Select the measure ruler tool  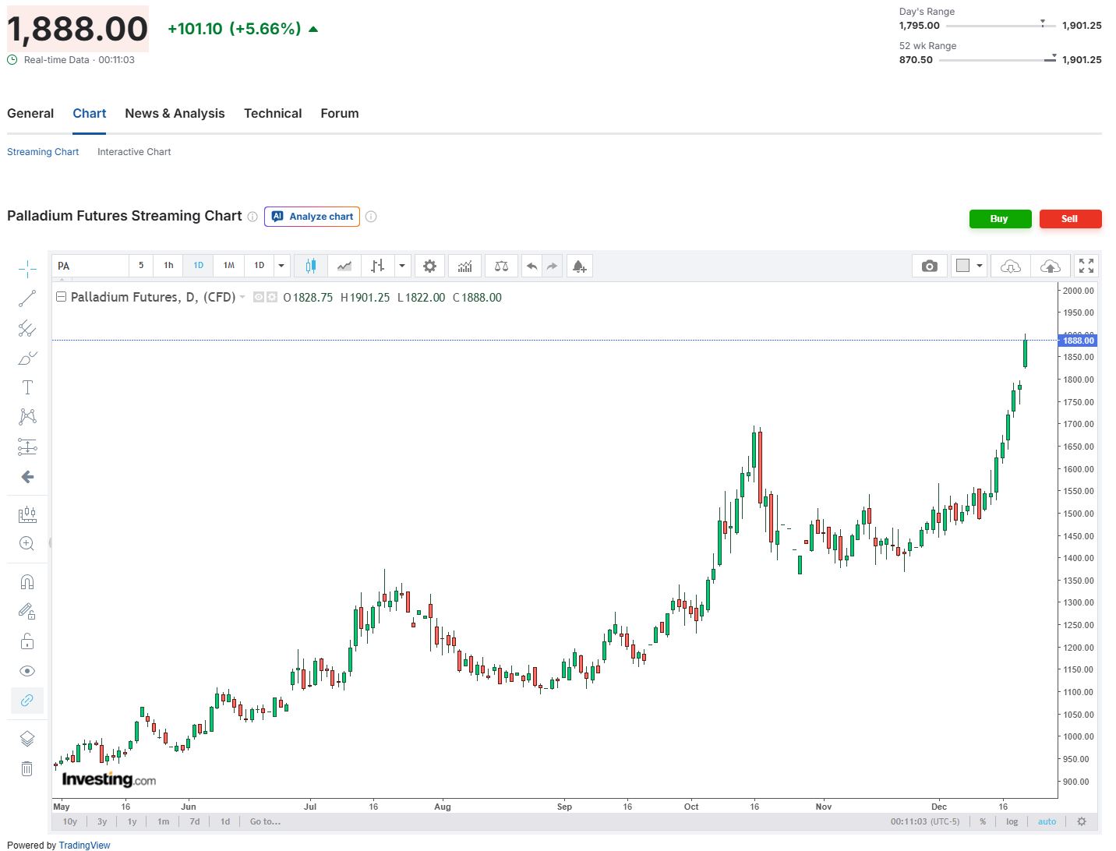pos(27,514)
